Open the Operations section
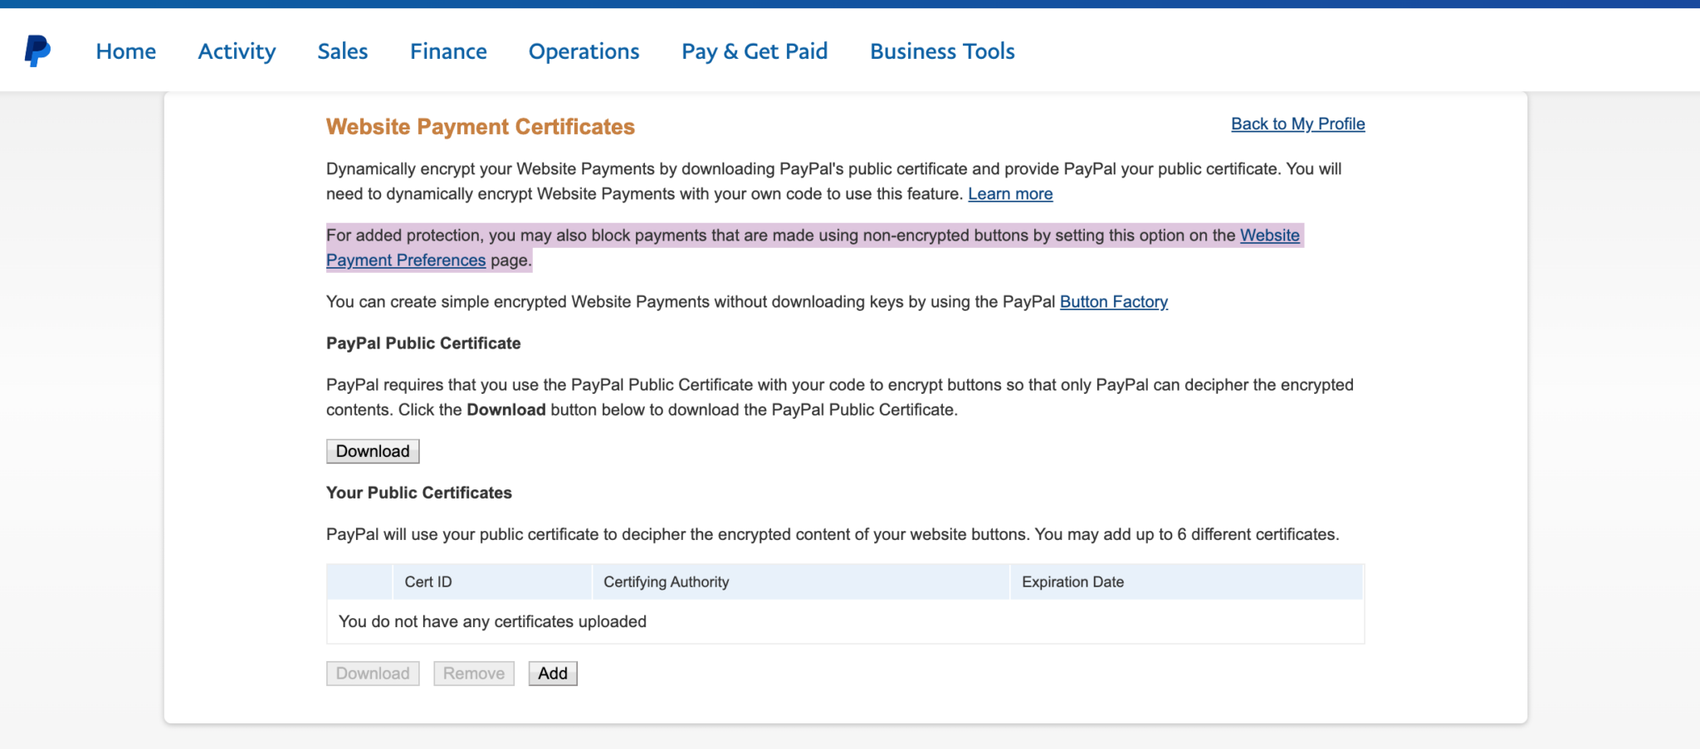The width and height of the screenshot is (1700, 749). (x=584, y=51)
